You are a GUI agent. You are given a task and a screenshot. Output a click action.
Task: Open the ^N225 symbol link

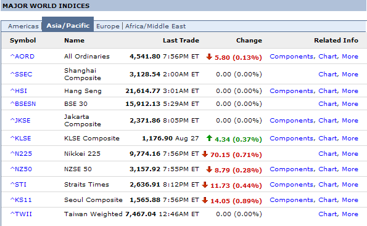pyautogui.click(x=21, y=153)
